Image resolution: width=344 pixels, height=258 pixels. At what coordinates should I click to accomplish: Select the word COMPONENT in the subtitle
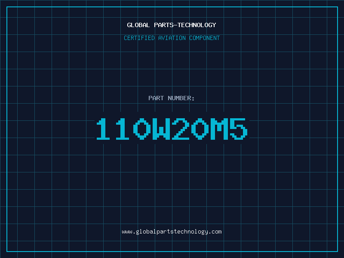[205, 38]
